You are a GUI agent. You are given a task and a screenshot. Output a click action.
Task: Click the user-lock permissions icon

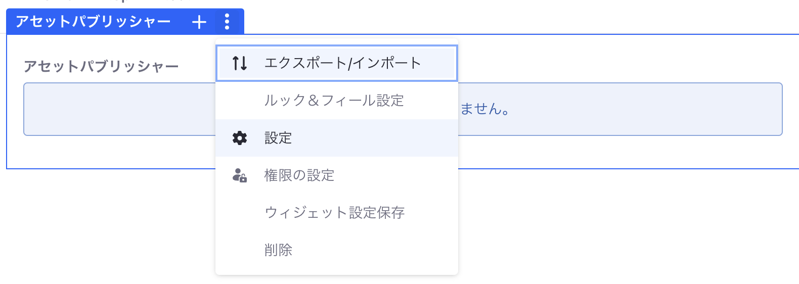click(x=240, y=175)
